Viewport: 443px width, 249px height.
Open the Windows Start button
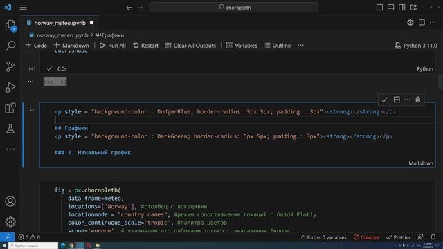(4, 246)
